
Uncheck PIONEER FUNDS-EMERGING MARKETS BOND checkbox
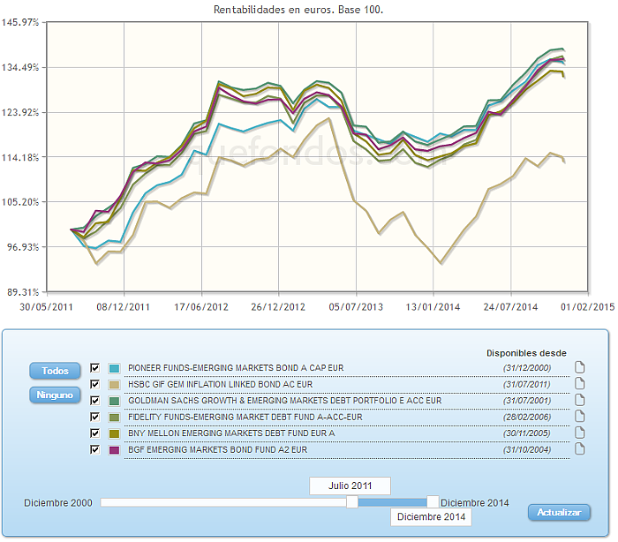[x=94, y=368]
